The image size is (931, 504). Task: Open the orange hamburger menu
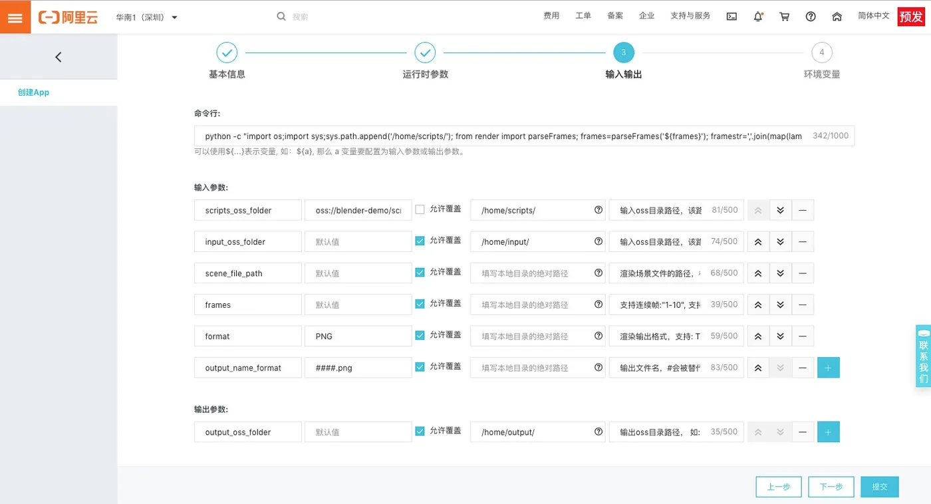pyautogui.click(x=15, y=17)
